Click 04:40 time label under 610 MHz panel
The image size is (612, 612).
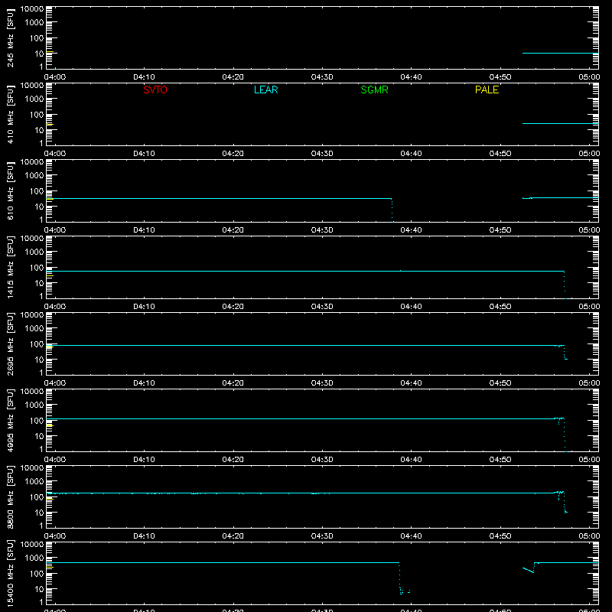pyautogui.click(x=411, y=230)
